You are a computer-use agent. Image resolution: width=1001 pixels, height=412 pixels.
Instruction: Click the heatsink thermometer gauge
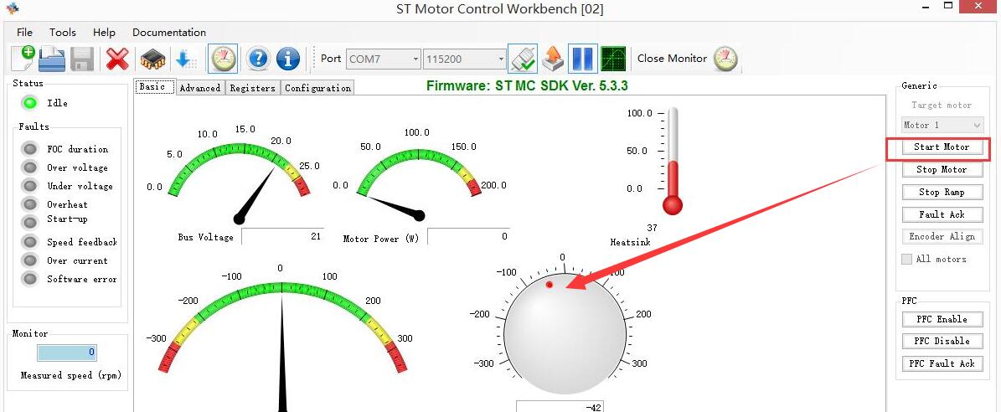pos(673,161)
